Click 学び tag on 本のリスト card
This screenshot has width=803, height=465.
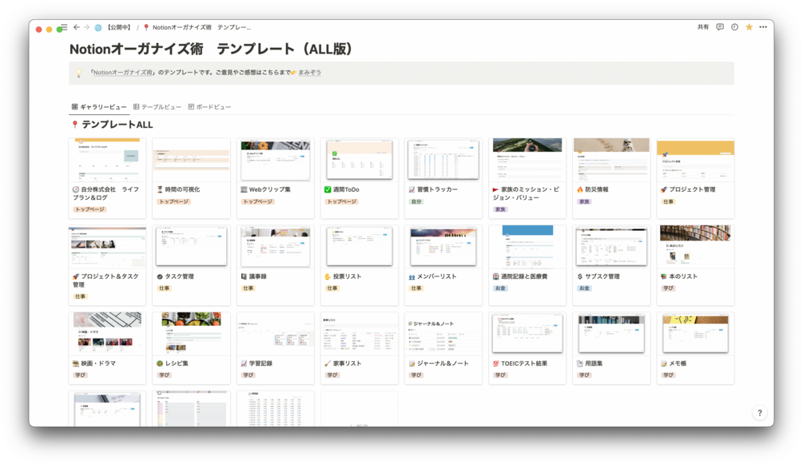668,288
